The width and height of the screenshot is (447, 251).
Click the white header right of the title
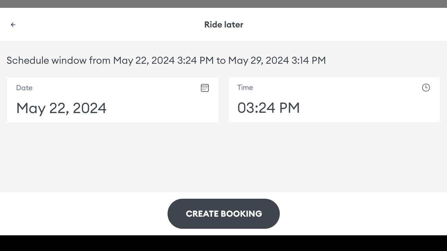(x=344, y=25)
